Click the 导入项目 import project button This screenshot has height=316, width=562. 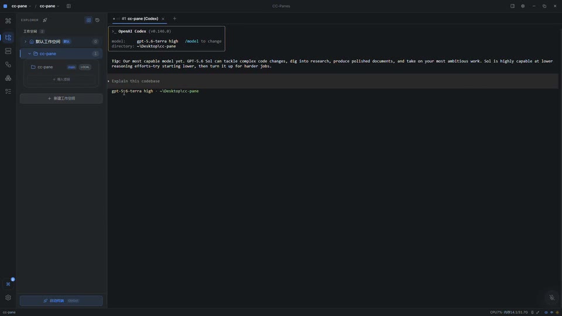[61, 80]
